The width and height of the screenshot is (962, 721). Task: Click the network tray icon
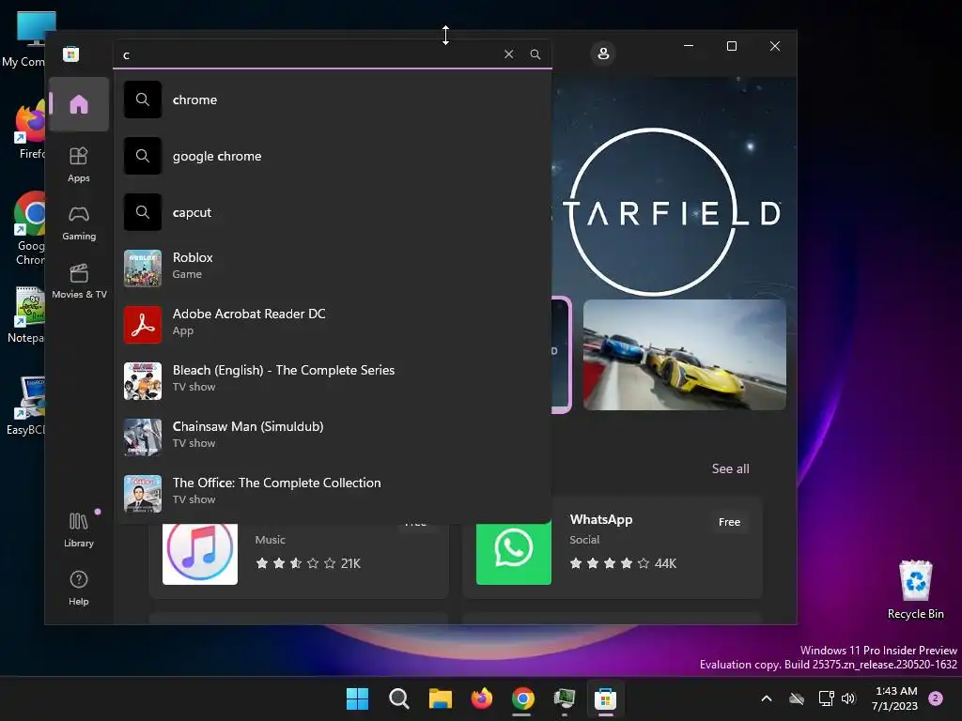[x=826, y=698]
